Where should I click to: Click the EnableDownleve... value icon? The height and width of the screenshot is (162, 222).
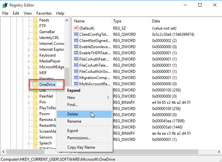tap(76, 47)
